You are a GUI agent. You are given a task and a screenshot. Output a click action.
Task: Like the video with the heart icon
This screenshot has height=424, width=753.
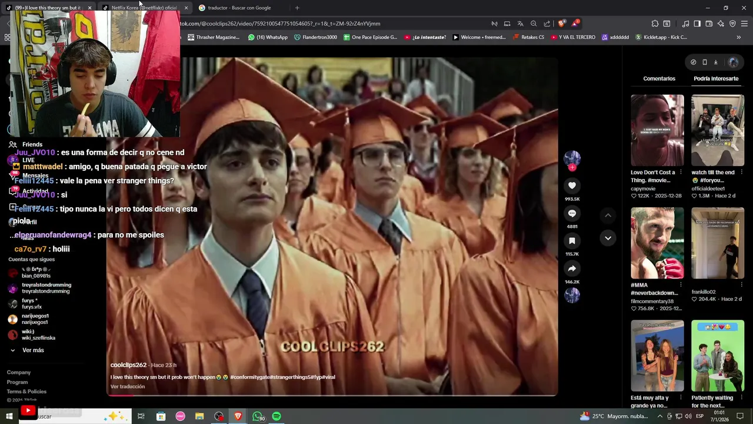click(x=572, y=185)
